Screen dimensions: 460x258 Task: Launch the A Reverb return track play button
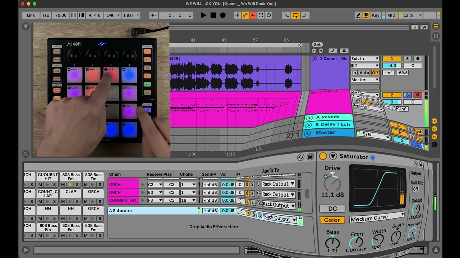309,118
